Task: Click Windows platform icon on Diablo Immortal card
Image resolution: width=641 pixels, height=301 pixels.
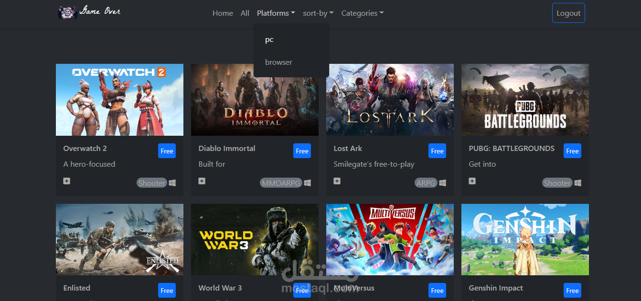Action: (308, 183)
